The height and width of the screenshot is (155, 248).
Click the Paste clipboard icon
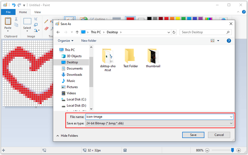pyautogui.click(x=8, y=21)
